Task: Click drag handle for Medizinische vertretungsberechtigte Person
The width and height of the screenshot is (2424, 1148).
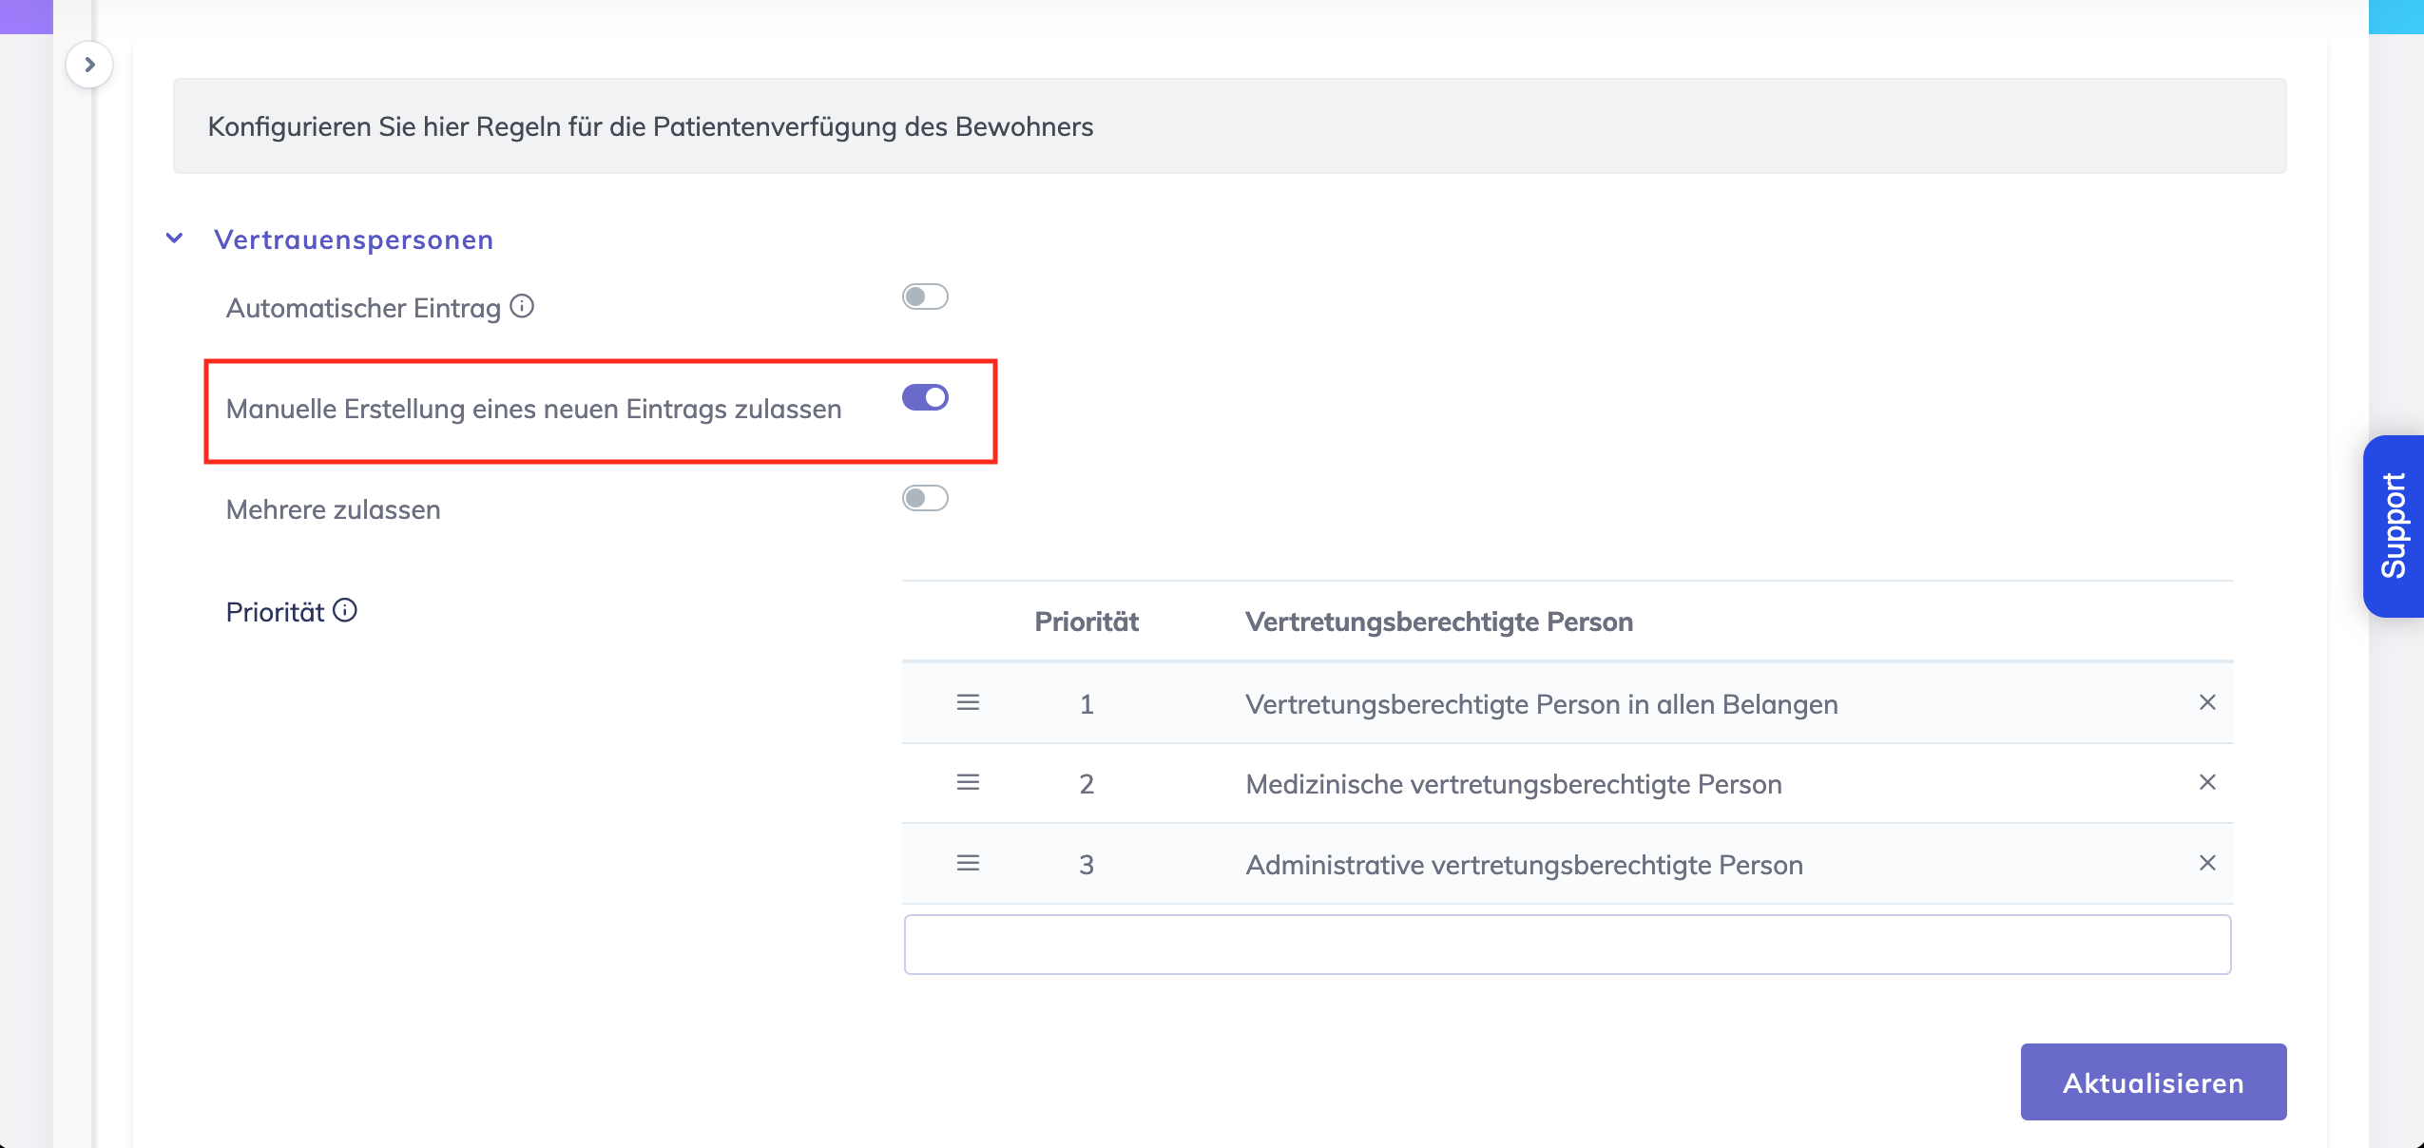Action: (x=968, y=783)
